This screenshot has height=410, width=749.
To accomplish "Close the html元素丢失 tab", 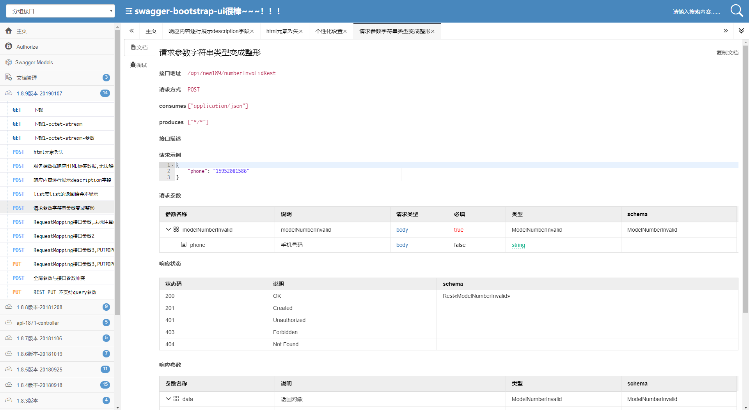I will pyautogui.click(x=301, y=32).
